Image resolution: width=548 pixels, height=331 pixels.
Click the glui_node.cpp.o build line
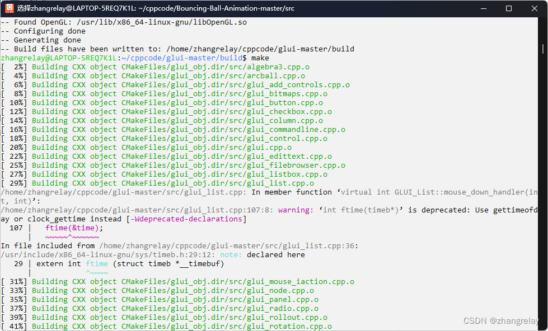(157, 291)
